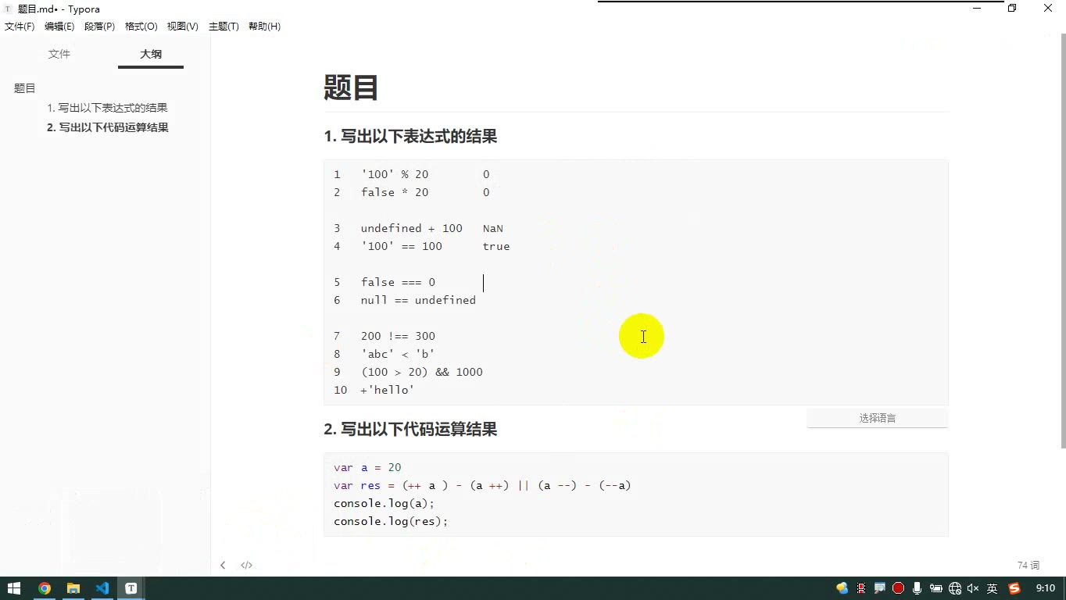This screenshot has width=1066, height=600.
Task: Place cursor on line 200 !== 300
Action: tap(398, 336)
